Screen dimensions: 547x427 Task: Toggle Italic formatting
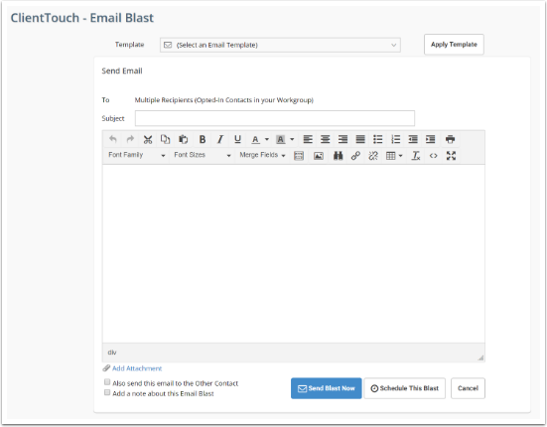(219, 140)
